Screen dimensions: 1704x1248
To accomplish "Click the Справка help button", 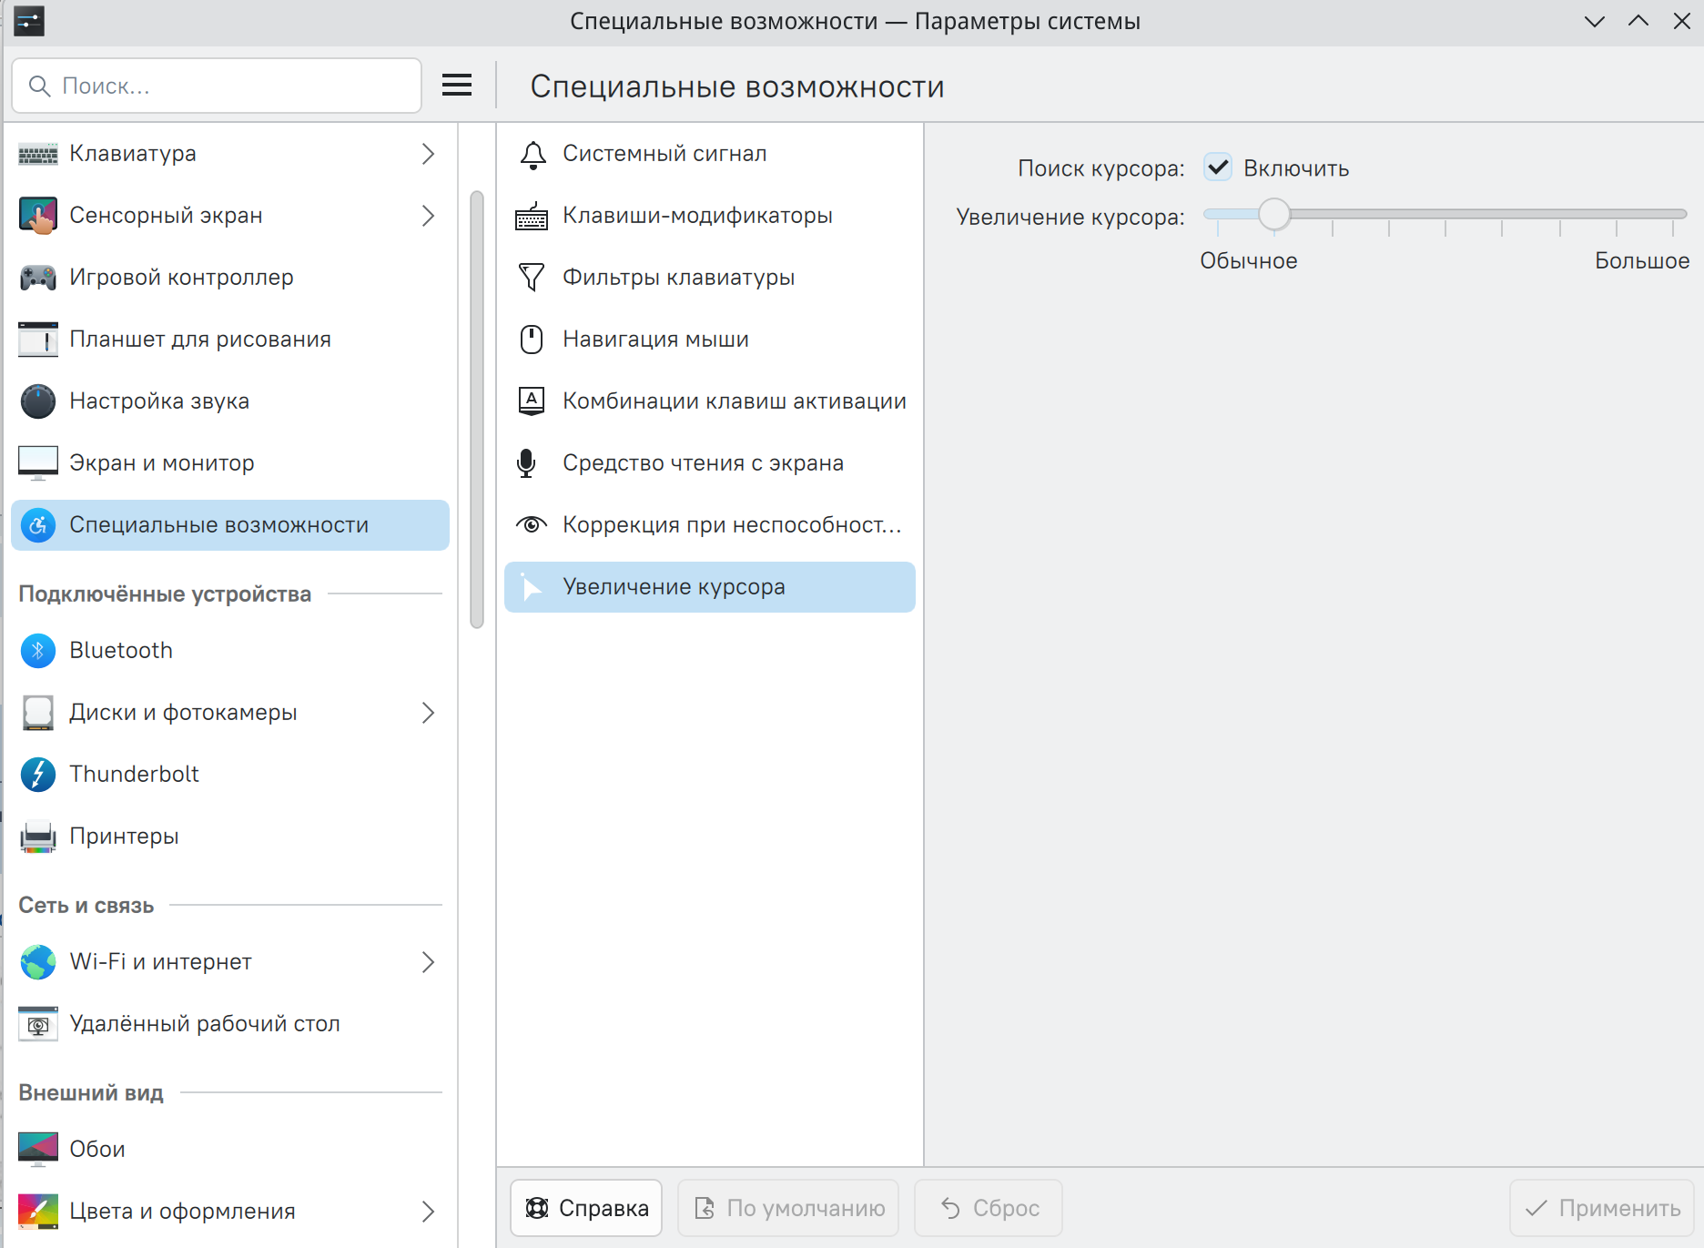I will [x=586, y=1208].
